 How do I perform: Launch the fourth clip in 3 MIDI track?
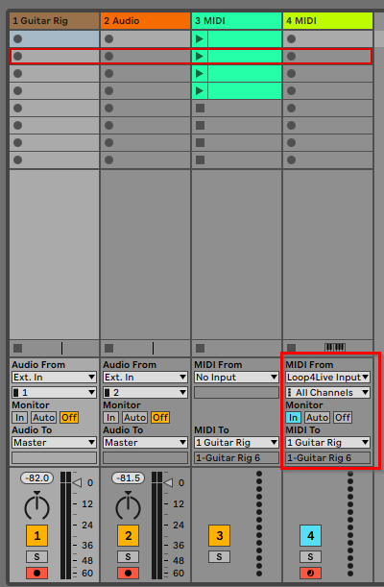pos(200,91)
